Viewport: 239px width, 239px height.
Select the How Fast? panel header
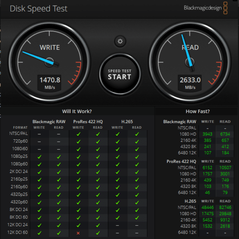[x=198, y=112]
